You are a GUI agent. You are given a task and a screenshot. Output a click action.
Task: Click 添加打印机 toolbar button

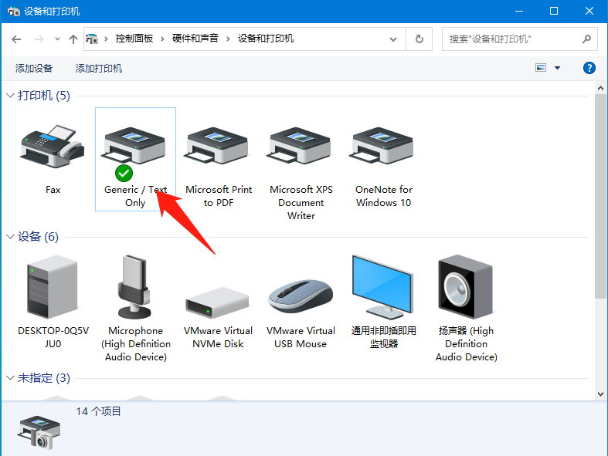pos(98,69)
